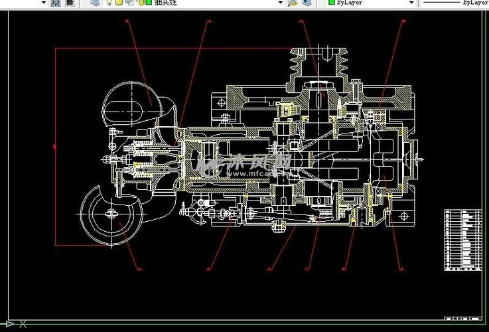Image resolution: width=489 pixels, height=332 pixels.
Task: Open the ByLayer color control dropdown
Action: [411, 3]
